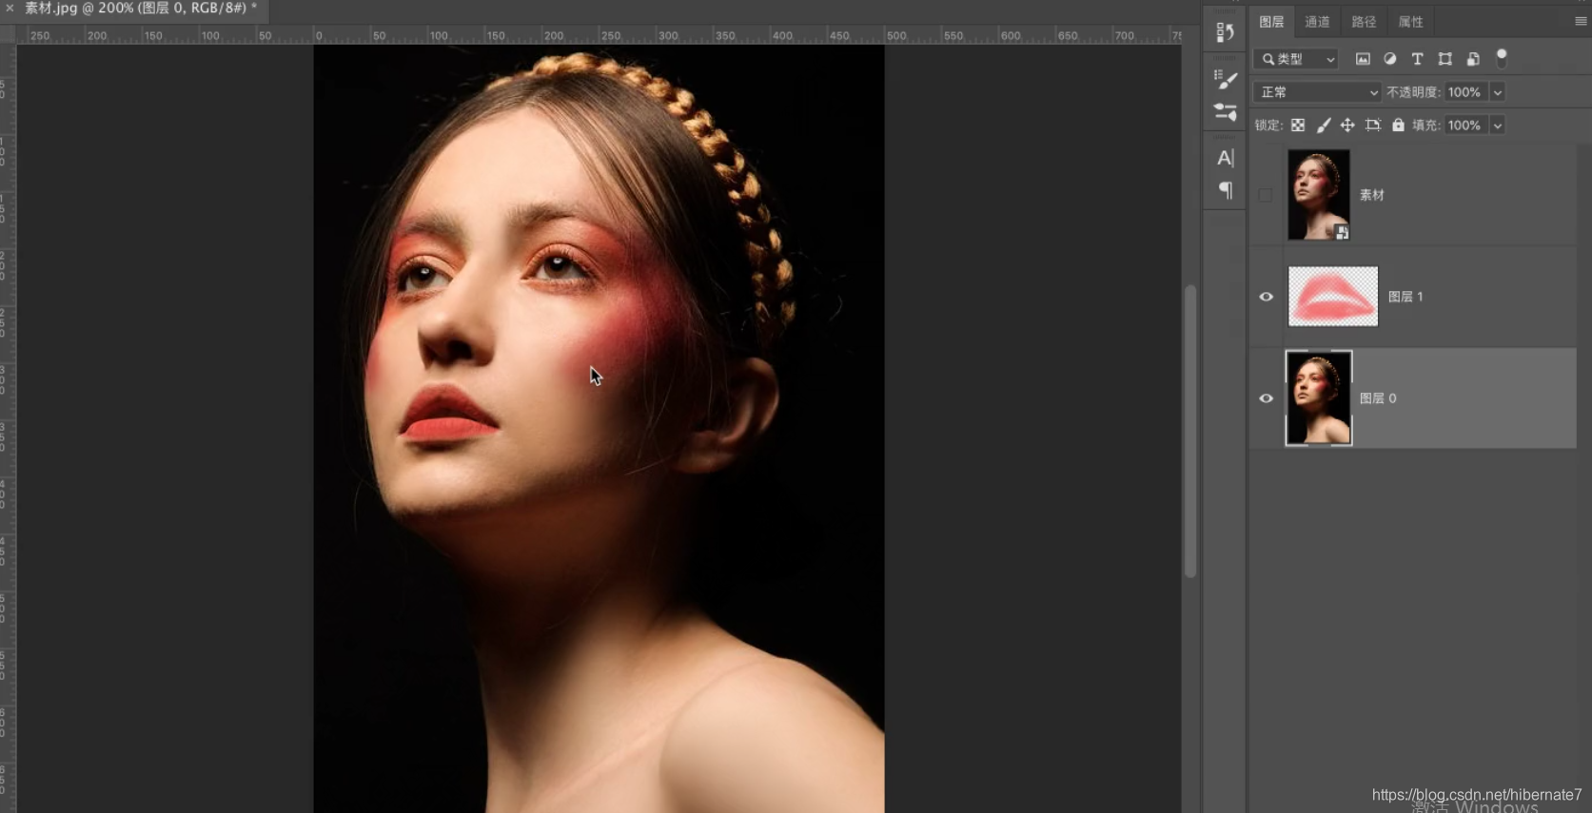
Task: Click the 图层 1 layer name
Action: click(x=1405, y=297)
